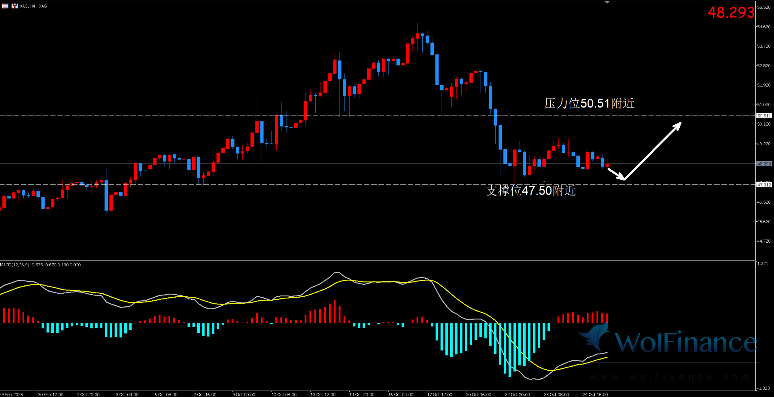Click the current 48.293 price tag on scale
This screenshot has width=774, height=397.
pos(764,164)
